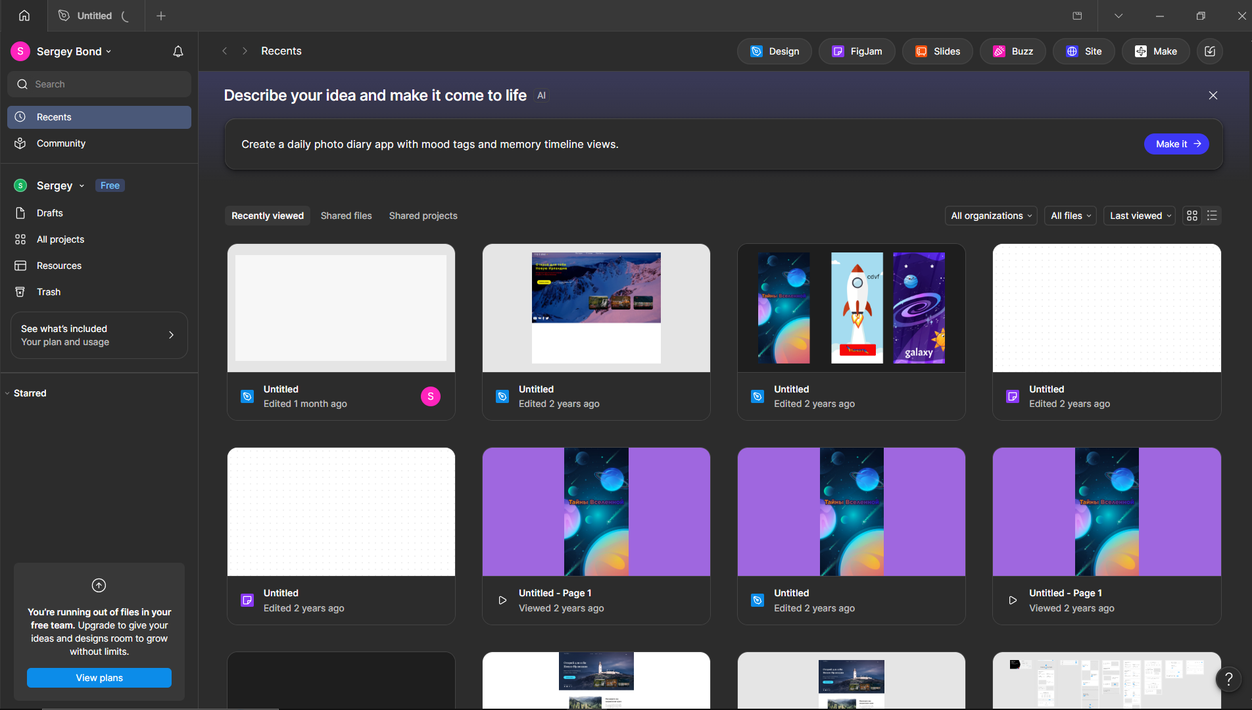The image size is (1252, 710).
Task: Dismiss the AI idea banner
Action: click(x=1213, y=95)
